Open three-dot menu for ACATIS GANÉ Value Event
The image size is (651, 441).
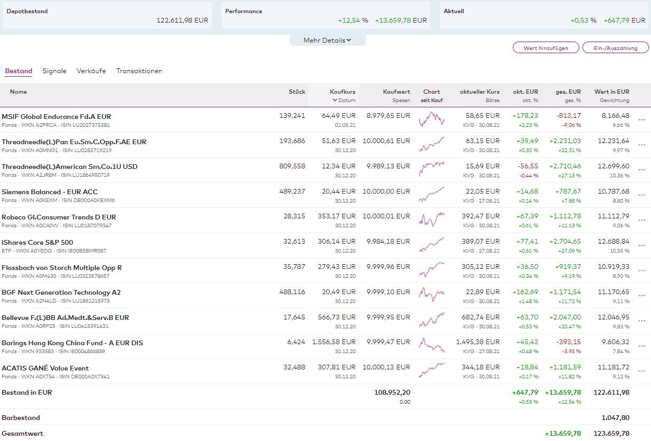642,372
